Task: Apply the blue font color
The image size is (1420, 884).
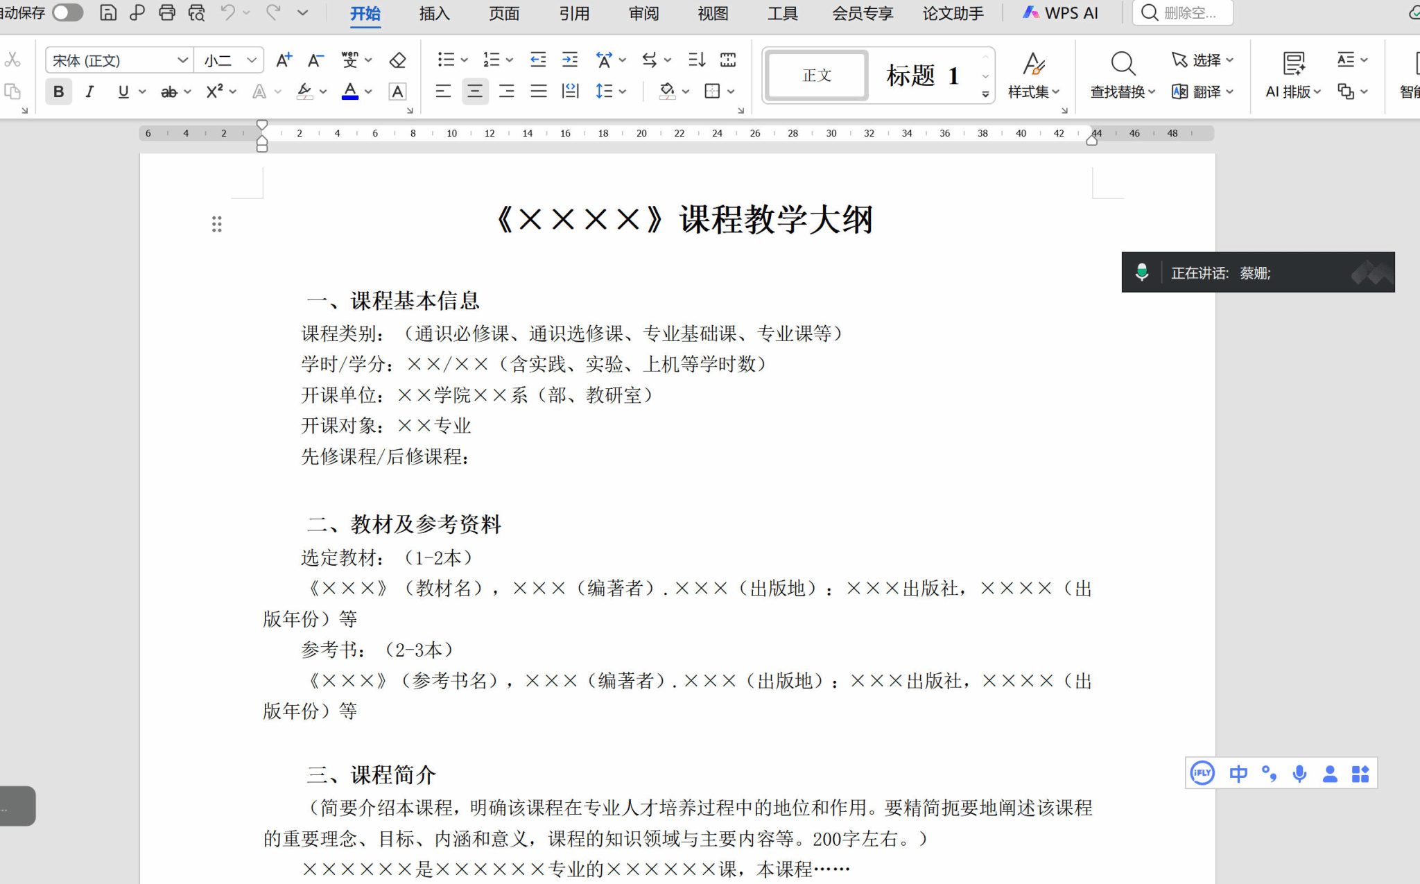Action: pos(350,92)
